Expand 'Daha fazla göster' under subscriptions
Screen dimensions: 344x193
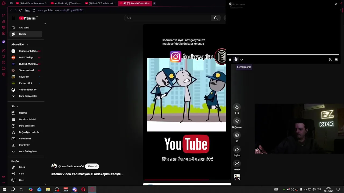pos(26,96)
